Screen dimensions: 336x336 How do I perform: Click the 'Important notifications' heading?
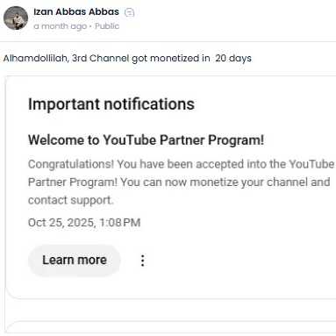point(111,104)
